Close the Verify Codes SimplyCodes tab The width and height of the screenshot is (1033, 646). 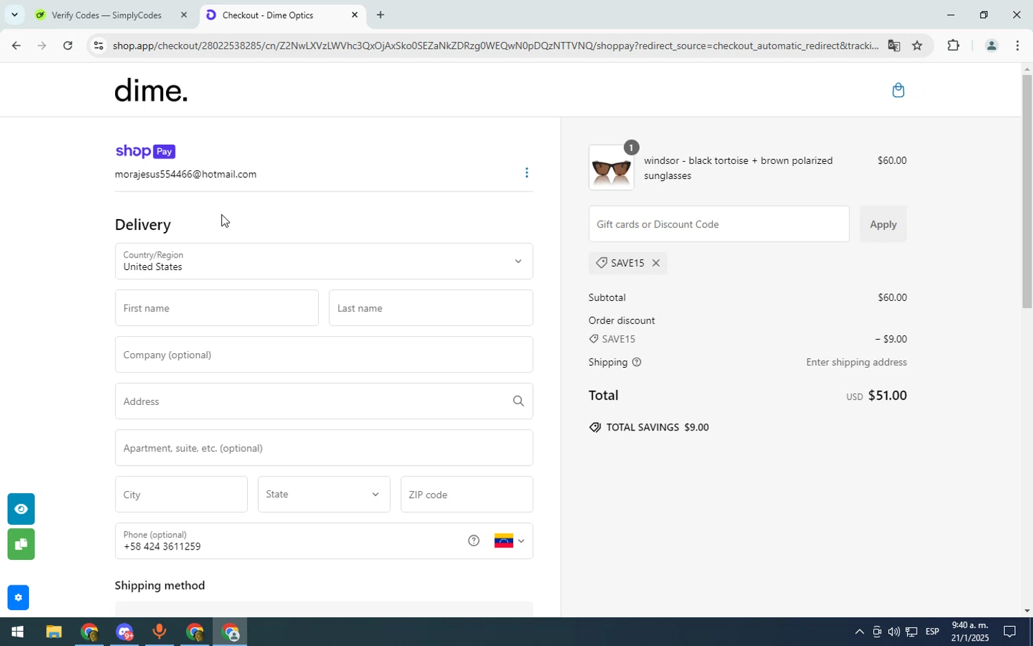pyautogui.click(x=184, y=15)
